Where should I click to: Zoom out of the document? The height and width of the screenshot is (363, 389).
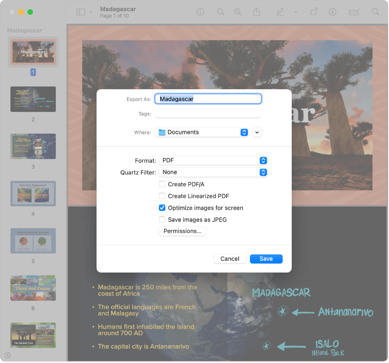point(221,12)
